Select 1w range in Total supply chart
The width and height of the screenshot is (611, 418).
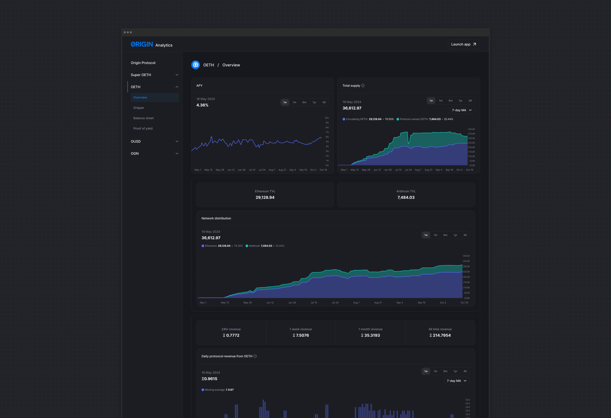431,101
